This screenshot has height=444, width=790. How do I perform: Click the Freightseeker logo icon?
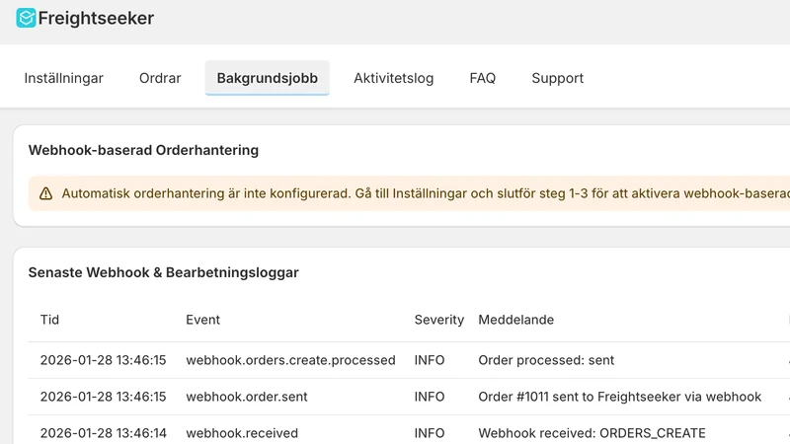click(26, 18)
